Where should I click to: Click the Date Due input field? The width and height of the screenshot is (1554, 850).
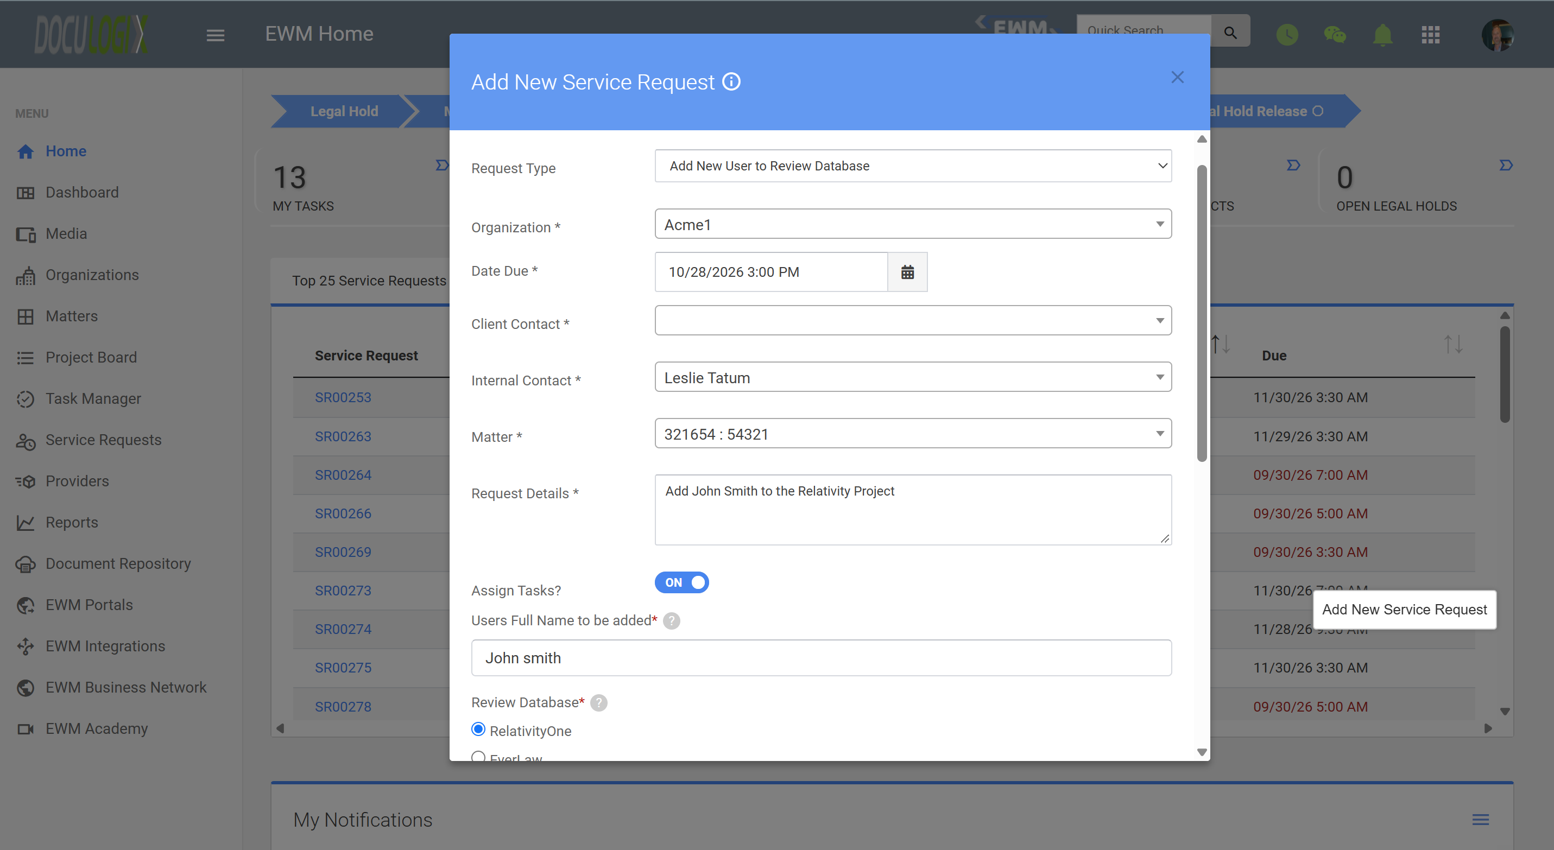tap(771, 272)
